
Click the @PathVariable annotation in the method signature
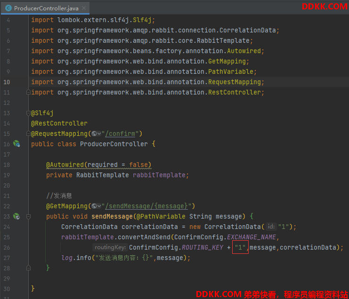(x=161, y=216)
